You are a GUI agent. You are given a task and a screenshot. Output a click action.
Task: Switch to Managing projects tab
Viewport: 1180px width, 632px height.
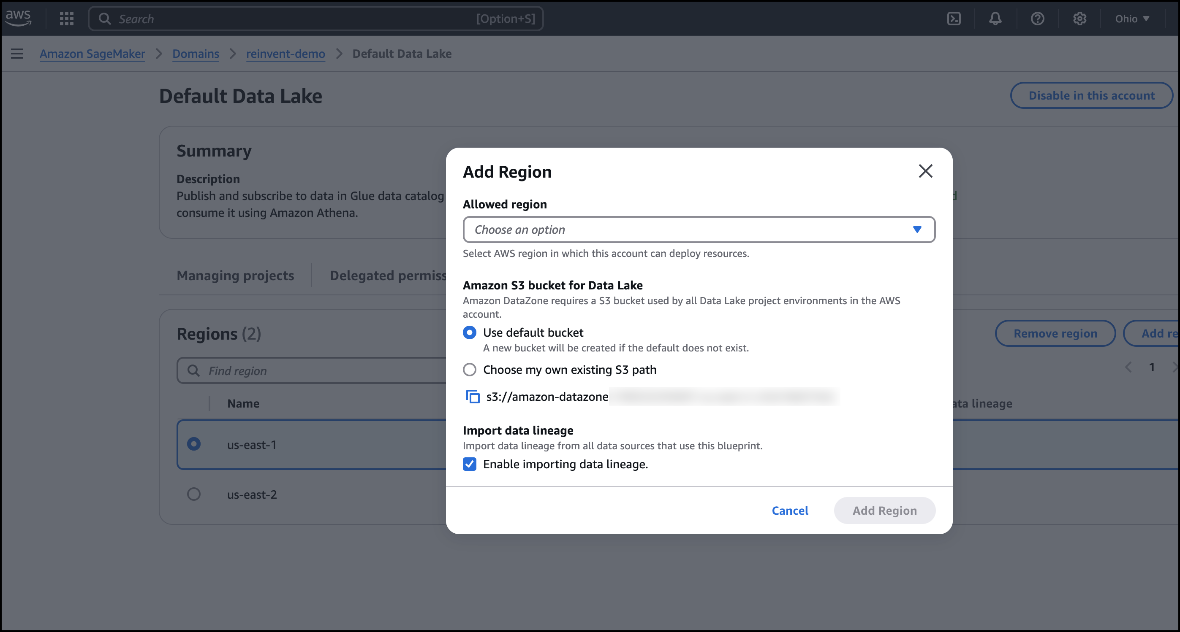click(x=235, y=275)
